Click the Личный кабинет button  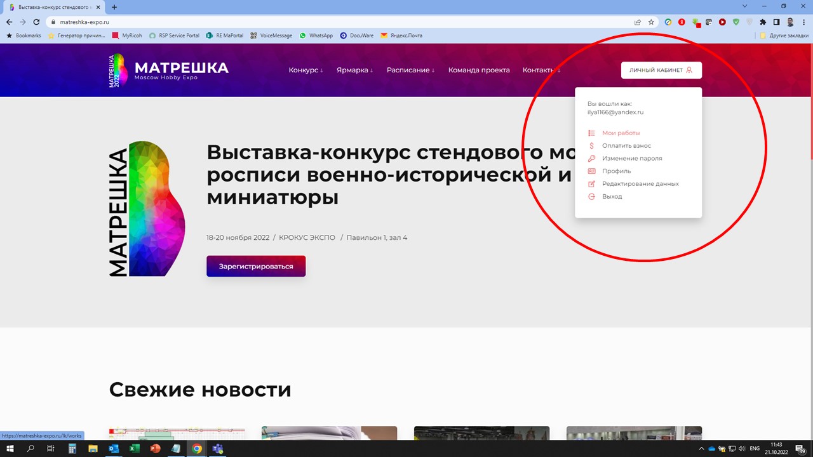coord(661,70)
